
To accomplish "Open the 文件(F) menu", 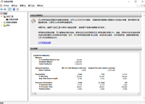I will click(6, 6).
